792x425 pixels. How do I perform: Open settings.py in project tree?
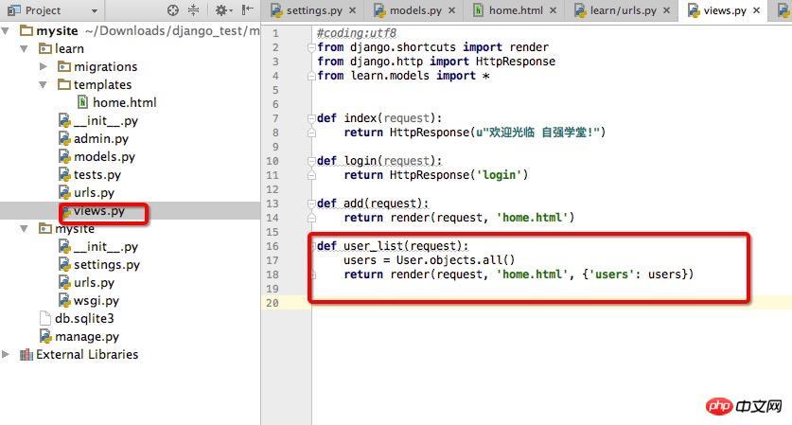[107, 265]
